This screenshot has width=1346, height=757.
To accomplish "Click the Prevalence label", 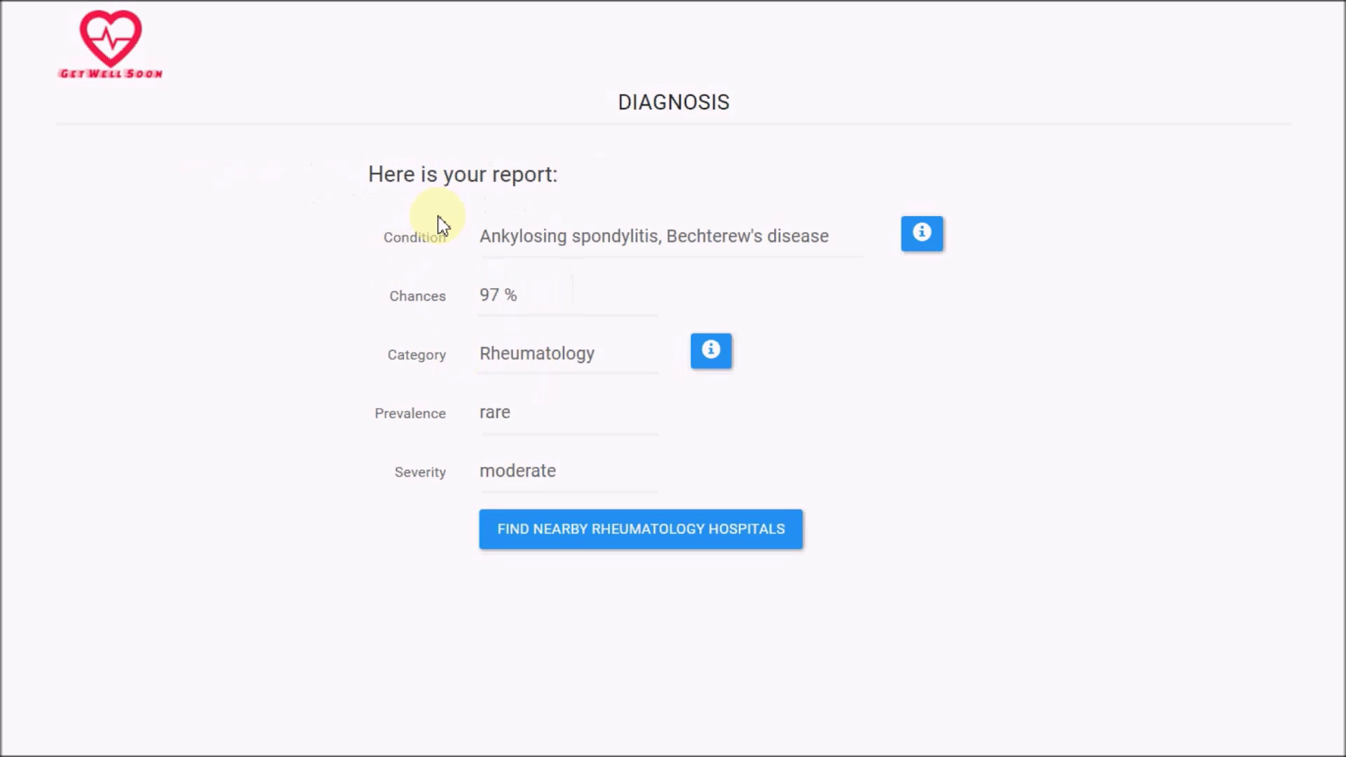I will [x=410, y=414].
